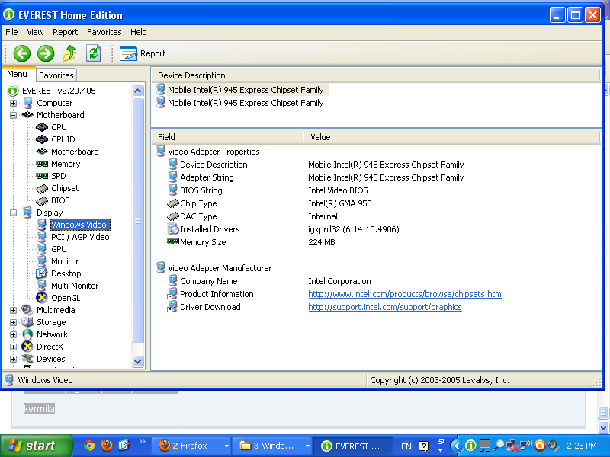Click the EVEREST icon in system tray
Screen dimensions: 610x457
(x=470, y=446)
